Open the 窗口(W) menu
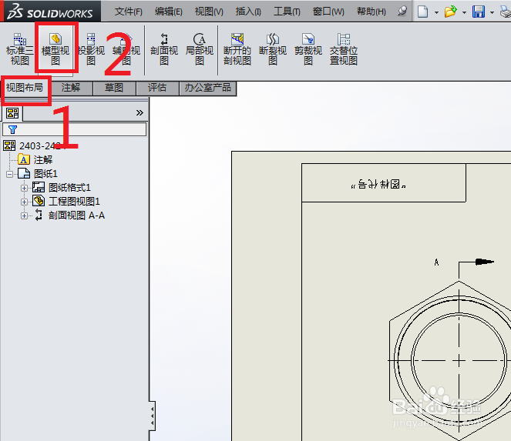This screenshot has width=511, height=441. coord(328,12)
